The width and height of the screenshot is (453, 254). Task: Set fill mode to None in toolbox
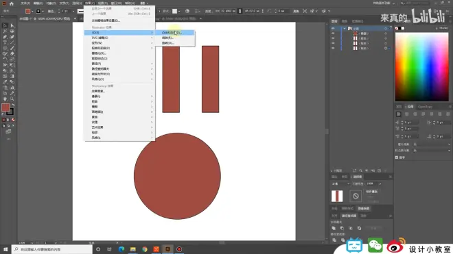click(x=13, y=120)
